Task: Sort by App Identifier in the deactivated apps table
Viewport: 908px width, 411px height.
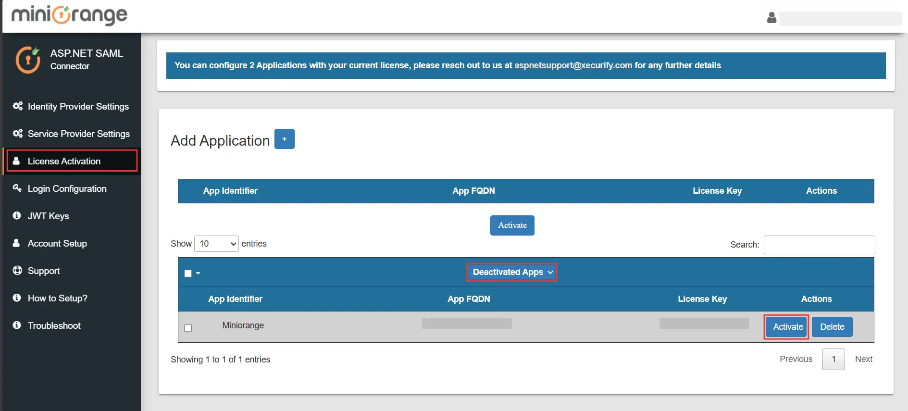Action: [236, 299]
